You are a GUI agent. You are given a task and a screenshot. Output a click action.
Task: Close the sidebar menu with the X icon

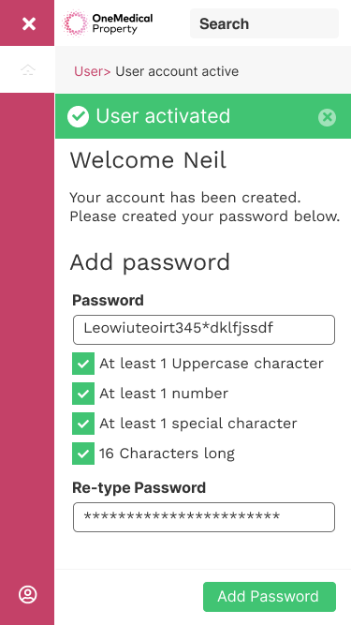(x=29, y=23)
